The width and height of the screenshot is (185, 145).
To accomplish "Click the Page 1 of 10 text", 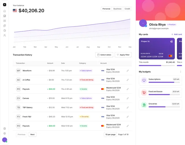I will [x=123, y=135].
